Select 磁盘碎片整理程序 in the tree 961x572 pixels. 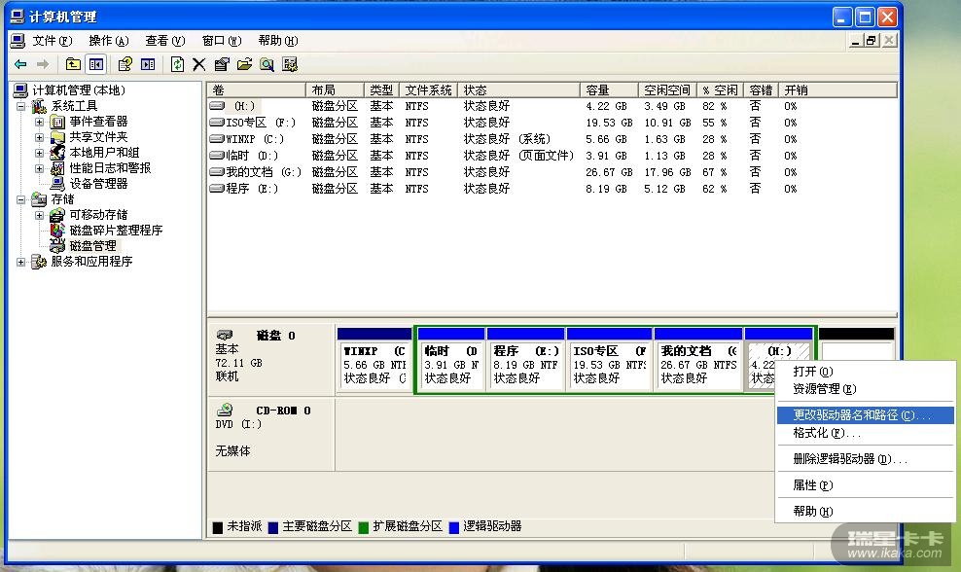pyautogui.click(x=115, y=231)
